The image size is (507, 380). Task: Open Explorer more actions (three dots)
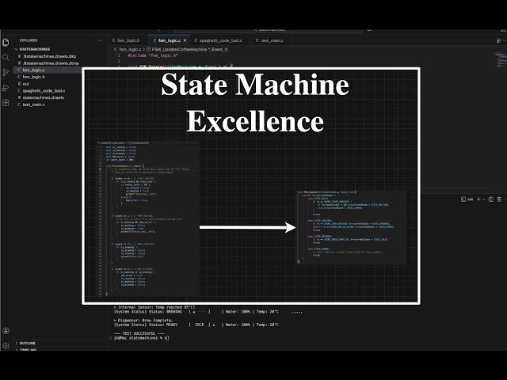tap(100, 40)
